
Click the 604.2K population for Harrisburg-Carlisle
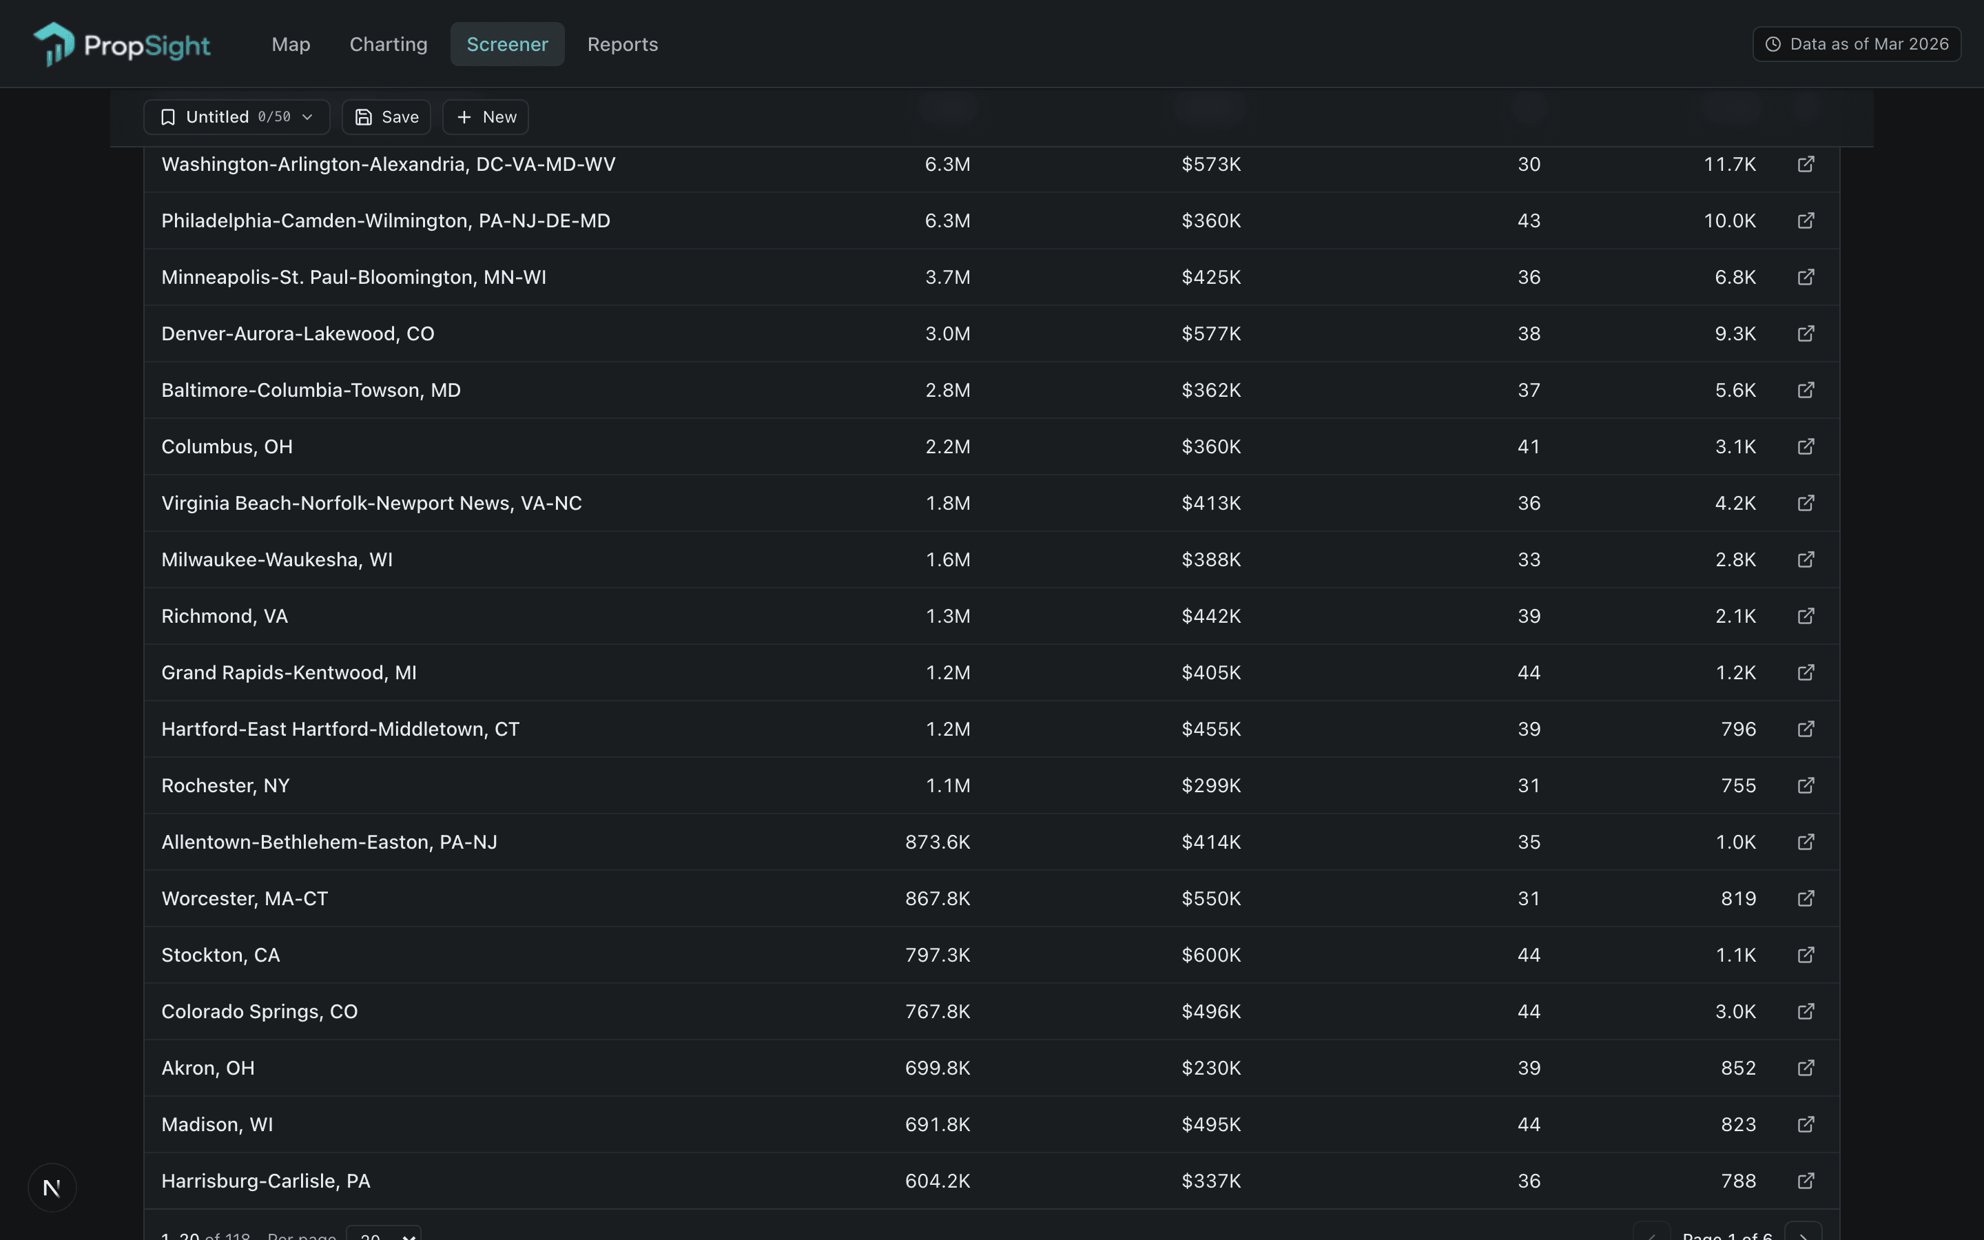pos(938,1181)
